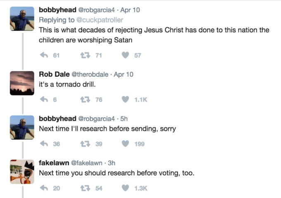Reply to fakelawn's voting tweet
The width and height of the screenshot is (281, 198).
click(x=44, y=188)
